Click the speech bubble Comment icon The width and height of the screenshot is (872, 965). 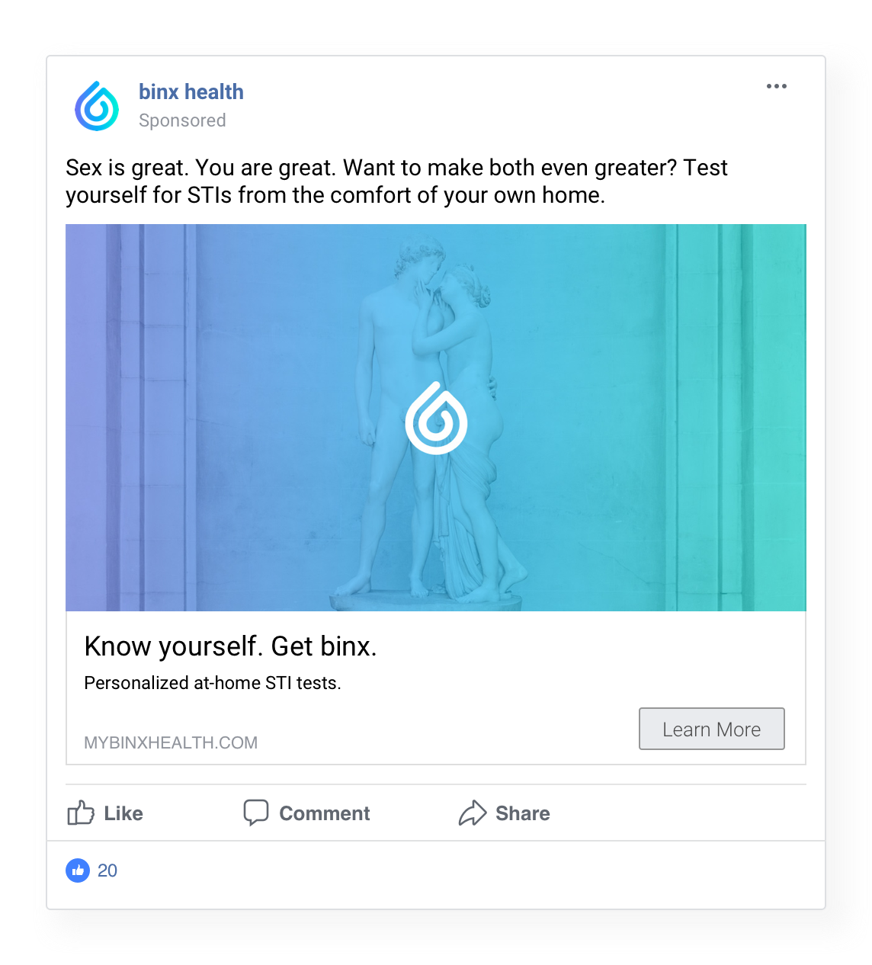pyautogui.click(x=256, y=813)
